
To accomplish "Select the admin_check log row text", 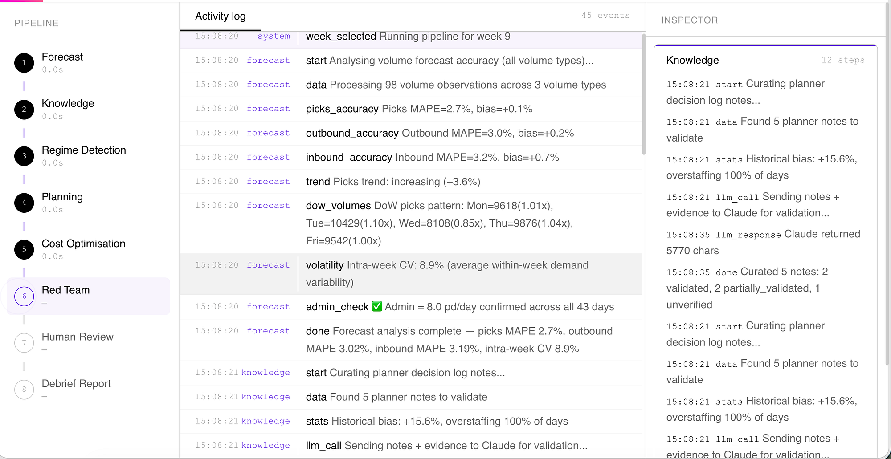I will tap(460, 307).
